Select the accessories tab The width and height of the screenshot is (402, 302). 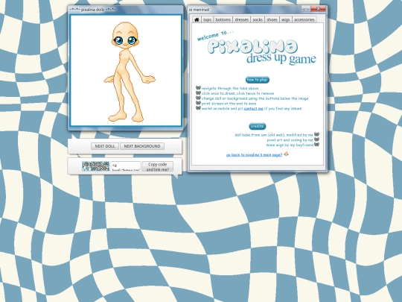click(304, 19)
